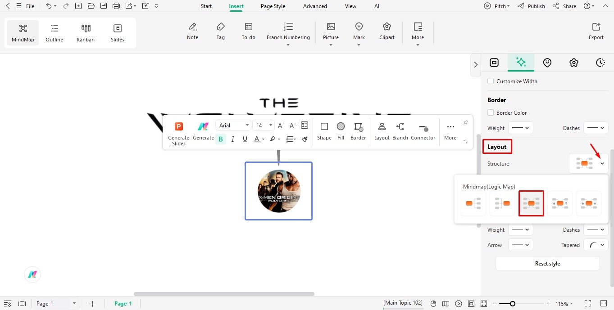Open the style tab with sparkle icon

[521, 63]
